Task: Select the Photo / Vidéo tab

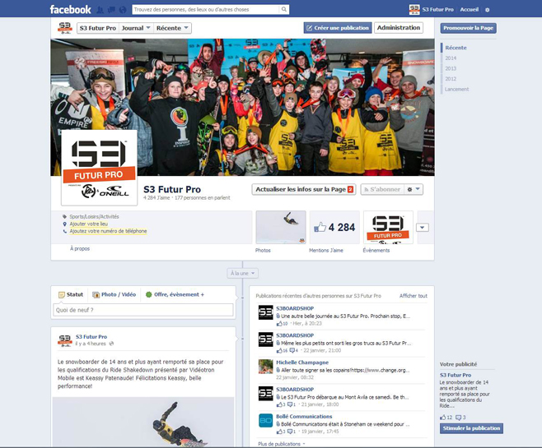Action: (114, 294)
